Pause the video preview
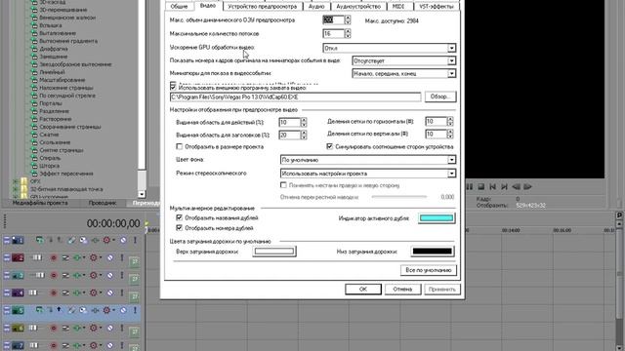The image size is (625, 351). (470, 186)
